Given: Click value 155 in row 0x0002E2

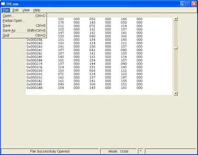Looking at the screenshot, I should (x=124, y=81).
